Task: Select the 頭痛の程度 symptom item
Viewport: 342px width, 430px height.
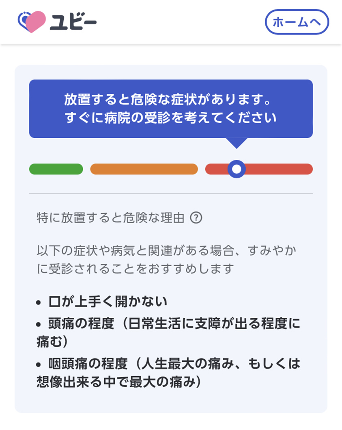Action: click(x=168, y=332)
